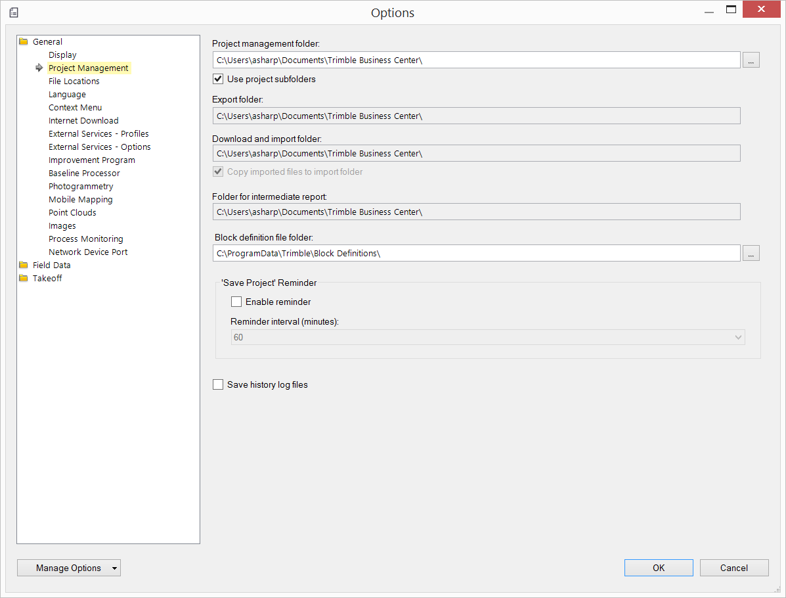The width and height of the screenshot is (786, 598).
Task: Uncheck Use project subfolders
Action: pyautogui.click(x=218, y=80)
